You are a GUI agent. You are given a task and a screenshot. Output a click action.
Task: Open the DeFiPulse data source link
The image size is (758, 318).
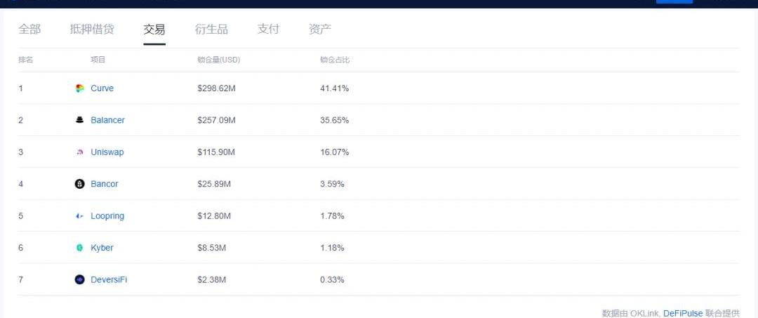683,313
